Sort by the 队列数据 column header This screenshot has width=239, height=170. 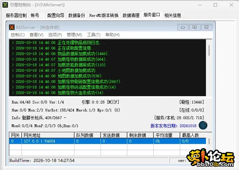point(87,135)
